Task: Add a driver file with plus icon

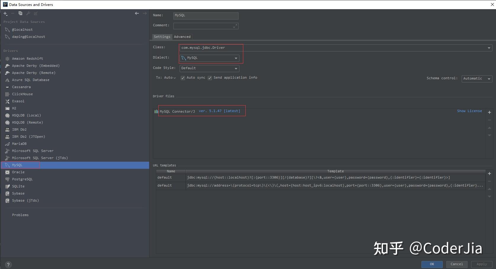Action: pos(489,112)
